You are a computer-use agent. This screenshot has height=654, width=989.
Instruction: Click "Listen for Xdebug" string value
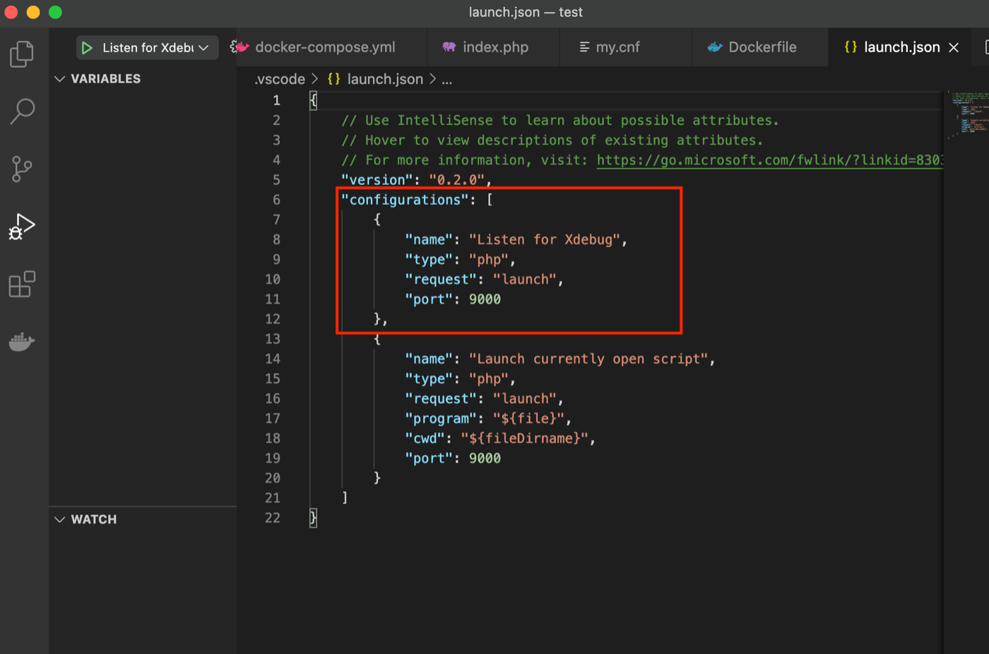coord(545,239)
